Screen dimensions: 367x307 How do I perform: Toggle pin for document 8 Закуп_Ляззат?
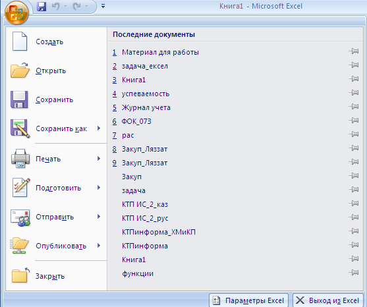pos(354,148)
